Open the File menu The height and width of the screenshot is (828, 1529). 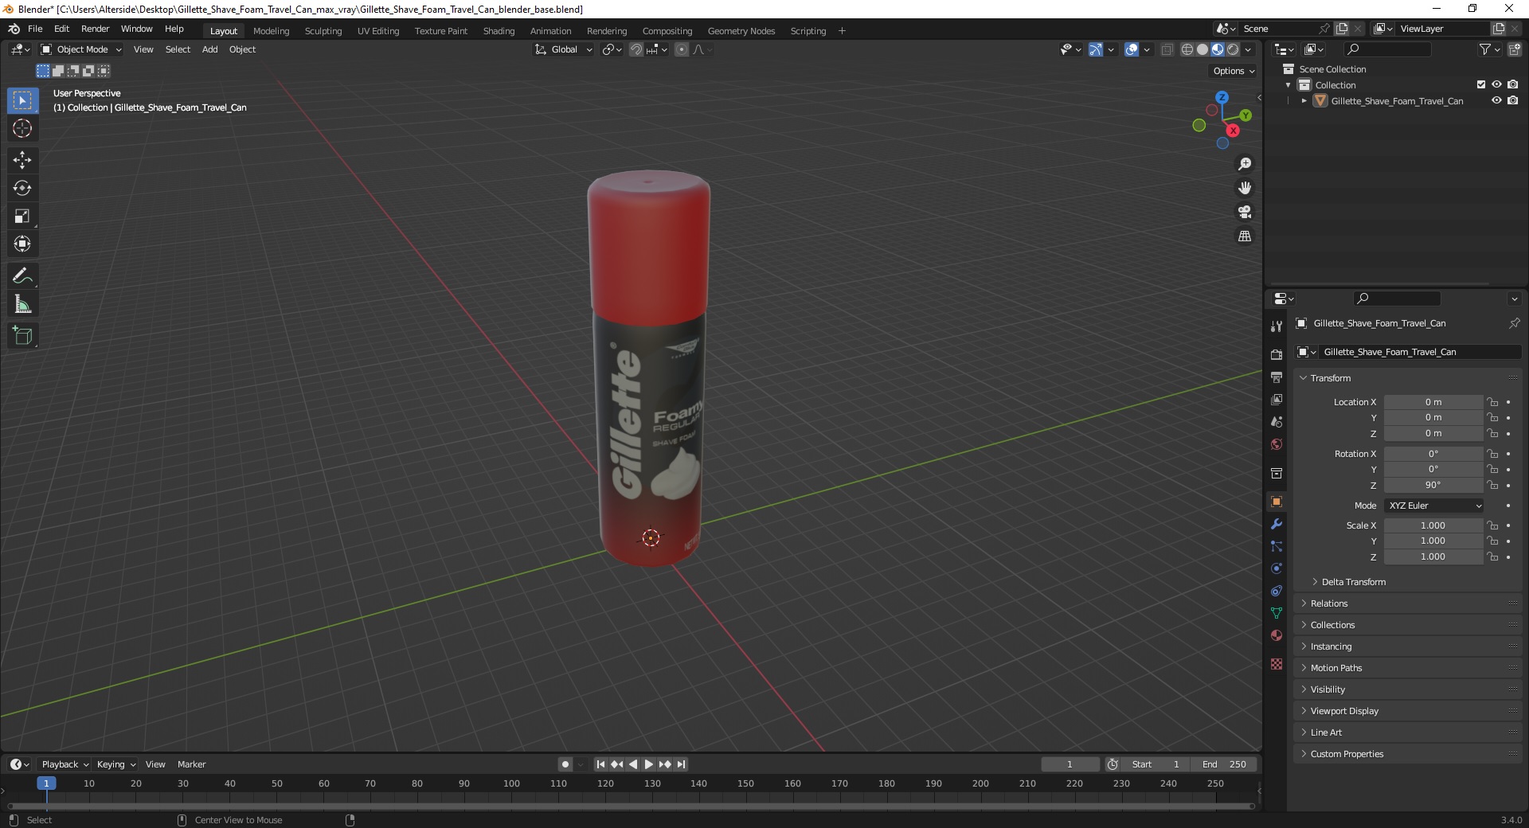pyautogui.click(x=35, y=29)
